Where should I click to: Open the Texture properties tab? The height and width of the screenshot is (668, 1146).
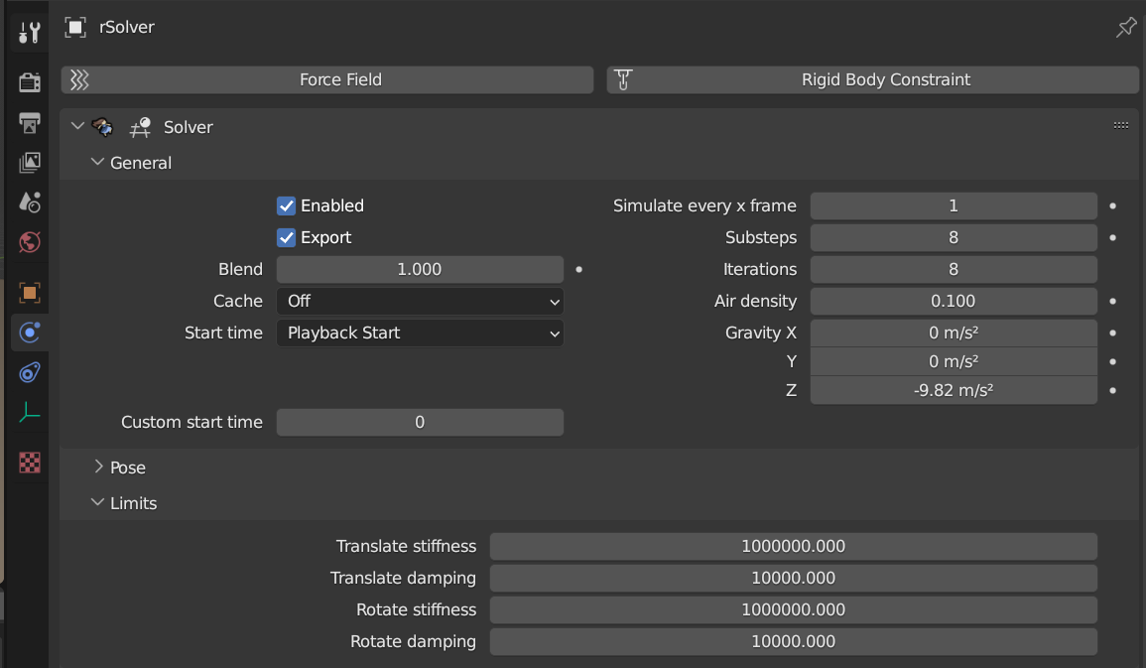pyautogui.click(x=30, y=463)
